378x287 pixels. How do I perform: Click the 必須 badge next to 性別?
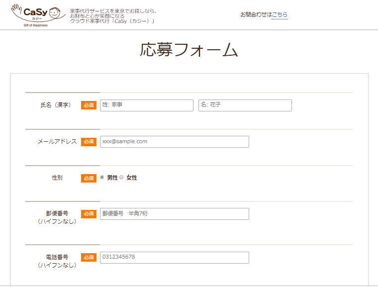point(89,178)
